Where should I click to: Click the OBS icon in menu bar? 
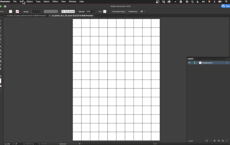click(158, 2)
